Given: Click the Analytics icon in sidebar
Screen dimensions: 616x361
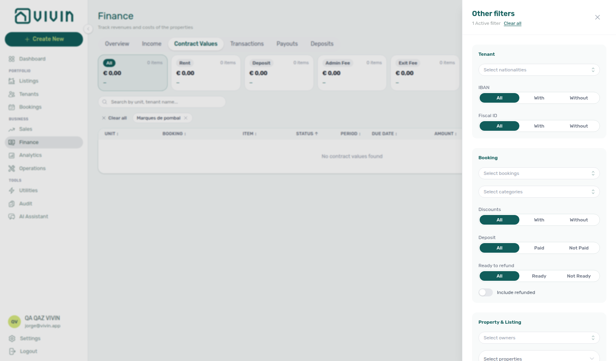Looking at the screenshot, I should (x=12, y=155).
